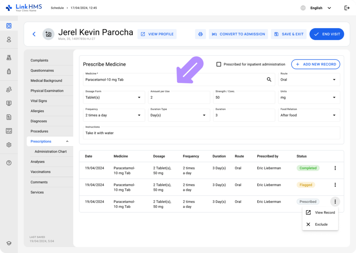Viewport: 356px width, 253px height.
Task: Open the help icon in left sidebar
Action: click(x=9, y=163)
